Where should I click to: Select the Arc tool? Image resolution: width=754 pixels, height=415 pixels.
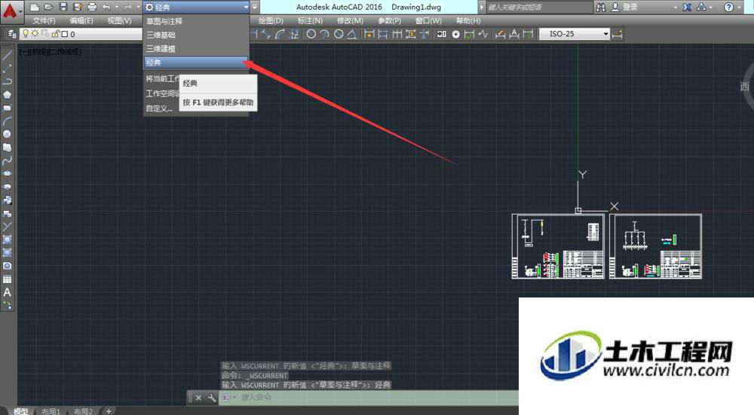pos(8,121)
